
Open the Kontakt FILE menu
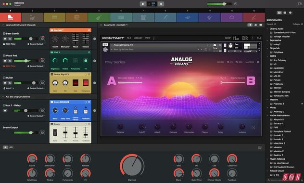tap(129, 38)
